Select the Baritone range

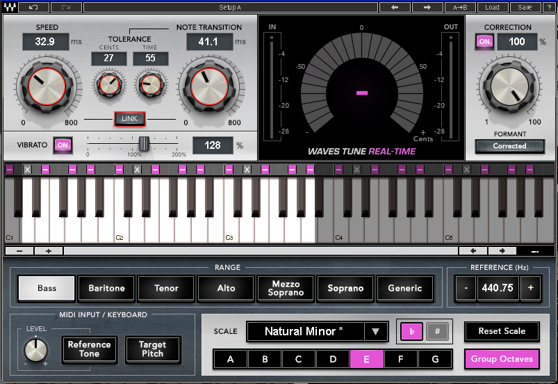pos(107,288)
